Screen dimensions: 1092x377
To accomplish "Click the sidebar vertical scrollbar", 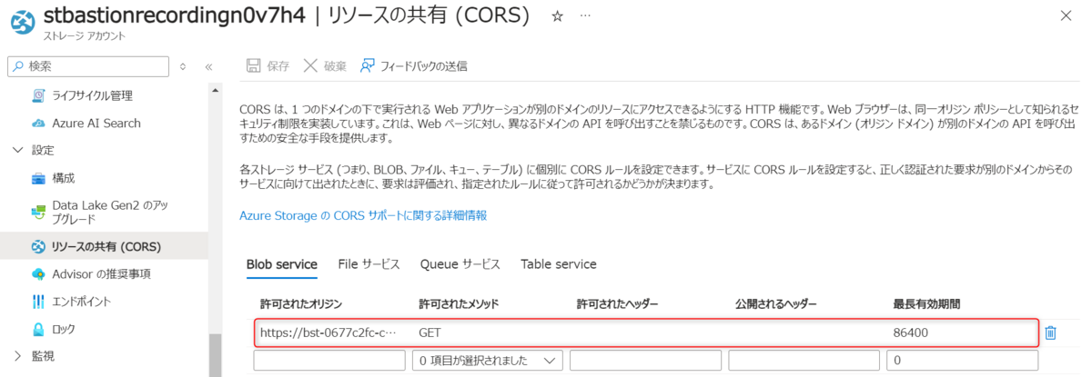I will [x=215, y=355].
